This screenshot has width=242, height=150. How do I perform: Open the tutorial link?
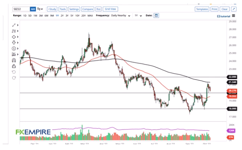[224, 16]
